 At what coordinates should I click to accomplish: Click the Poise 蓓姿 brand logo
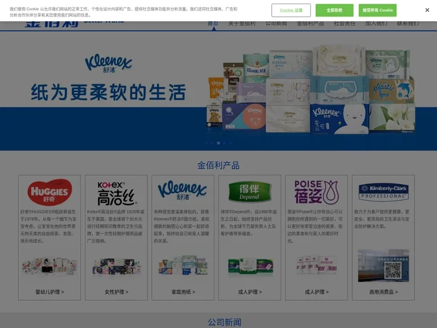316,192
